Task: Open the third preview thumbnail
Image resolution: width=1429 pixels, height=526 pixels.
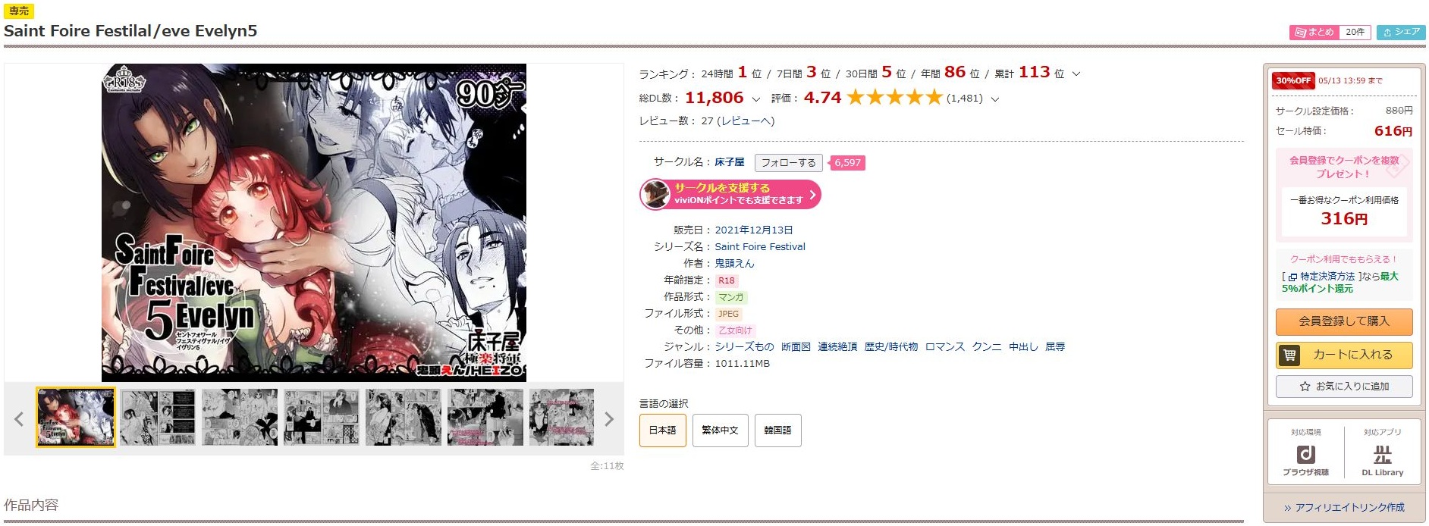Action: [x=240, y=418]
